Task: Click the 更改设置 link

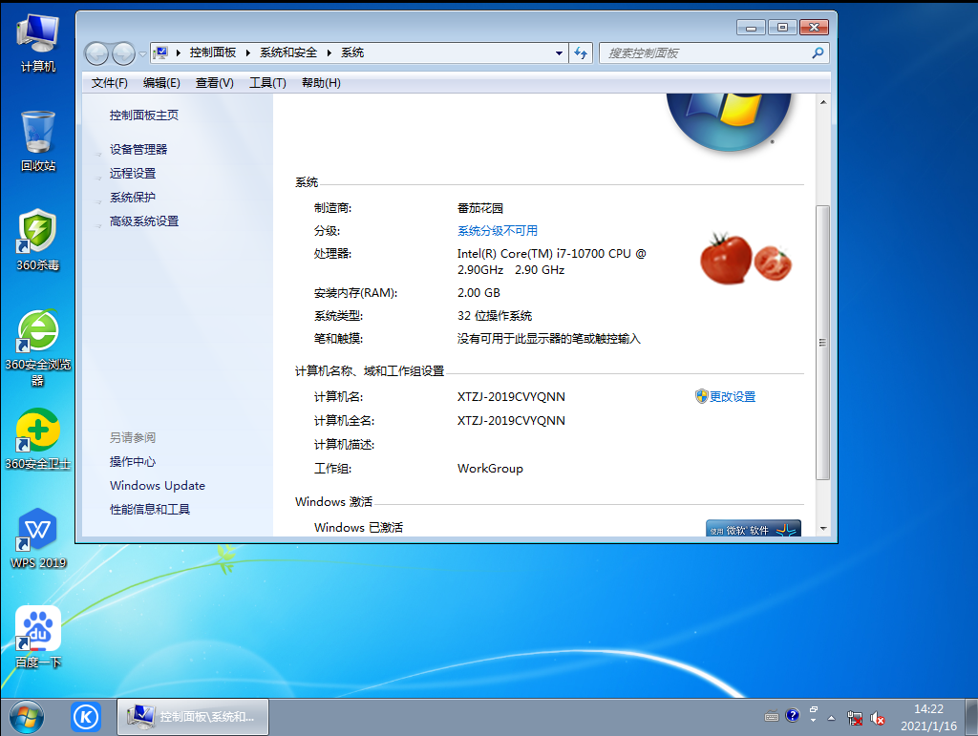Action: (733, 396)
